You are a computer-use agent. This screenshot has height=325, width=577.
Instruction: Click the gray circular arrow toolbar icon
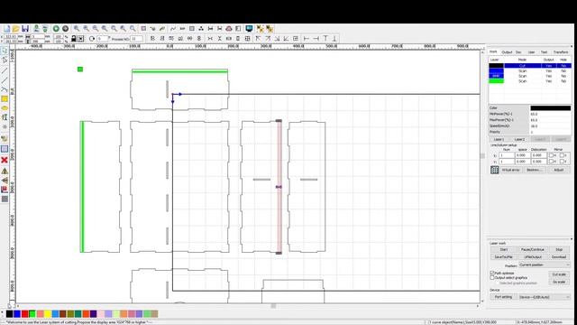(65, 29)
